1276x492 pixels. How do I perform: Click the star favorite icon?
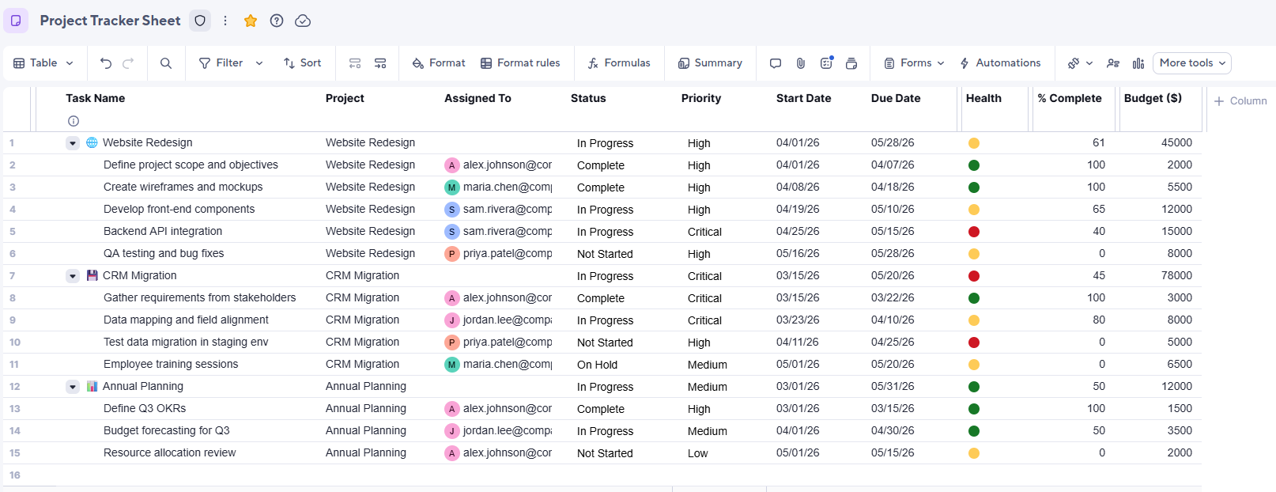coord(251,21)
